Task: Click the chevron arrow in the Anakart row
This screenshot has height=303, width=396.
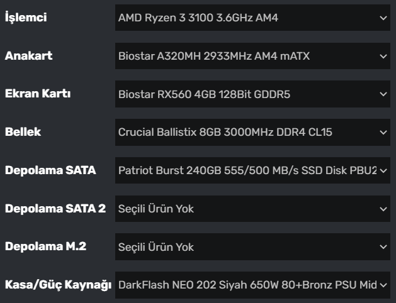Action: (383, 57)
